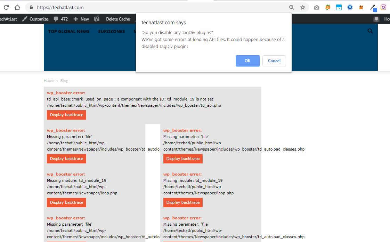The height and width of the screenshot is (242, 390).
Task: Follow the Home breadcrumb link
Action: point(49,81)
